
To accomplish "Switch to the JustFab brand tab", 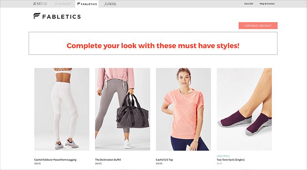I will tap(40, 4).
